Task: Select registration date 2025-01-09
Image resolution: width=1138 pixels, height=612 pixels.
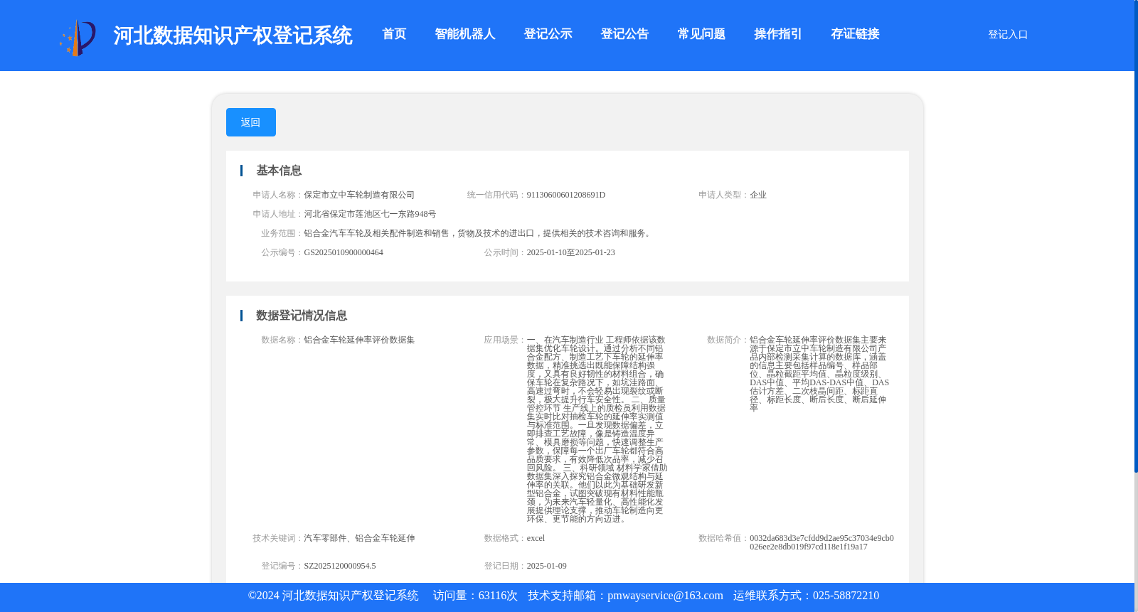Action: 547,566
